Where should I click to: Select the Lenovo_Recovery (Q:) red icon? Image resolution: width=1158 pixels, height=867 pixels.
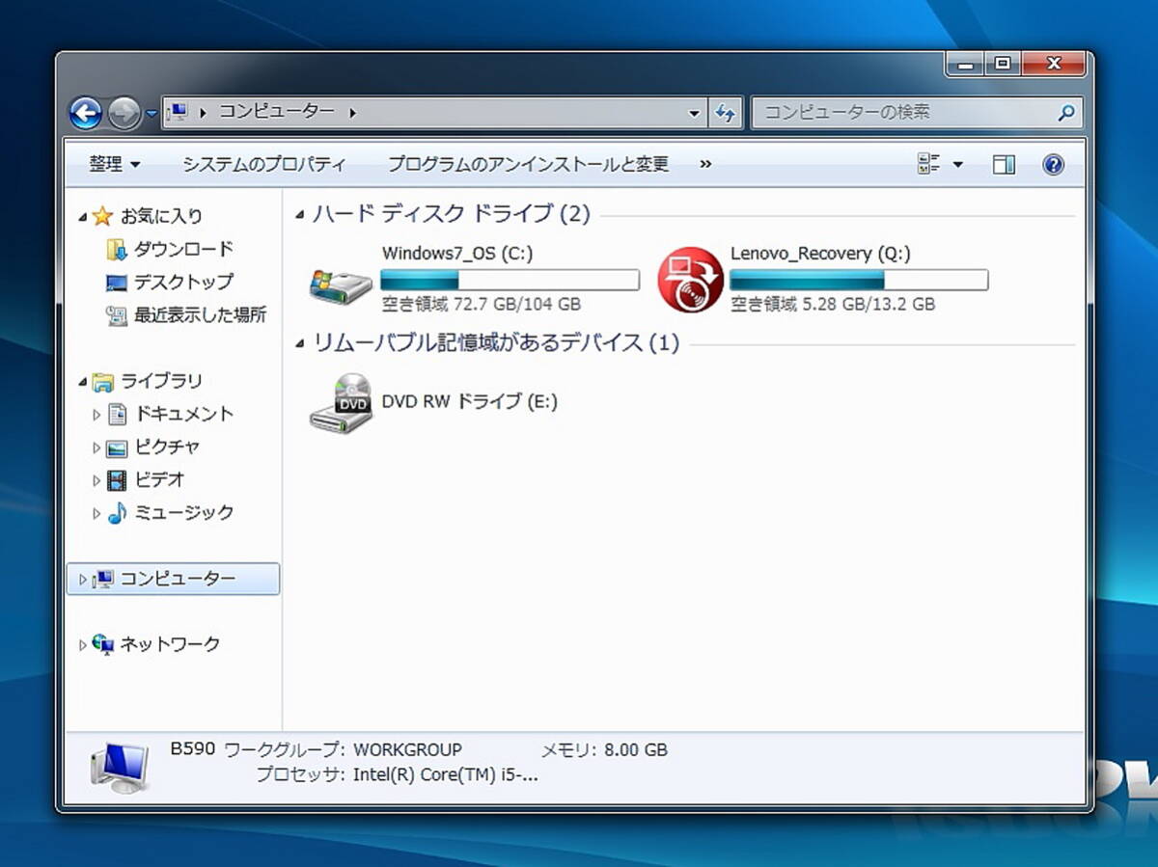point(690,279)
